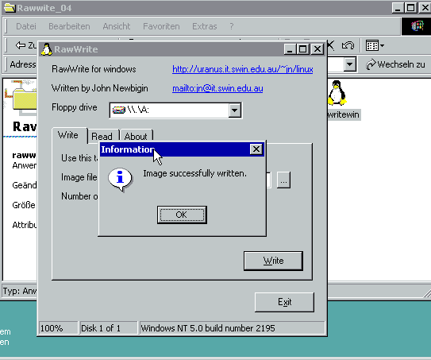Click 'Disk 1 of 1' status text
The height and width of the screenshot is (360, 431).
pyautogui.click(x=101, y=328)
